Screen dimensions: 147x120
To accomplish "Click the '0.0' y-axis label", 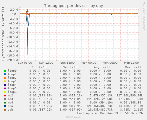I will coord(14,14).
